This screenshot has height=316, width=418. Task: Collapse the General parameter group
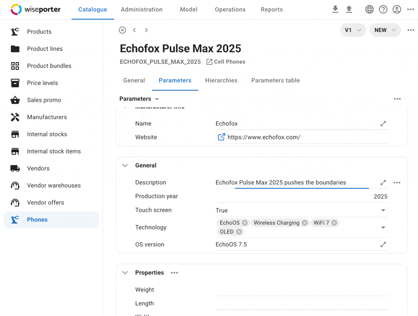pos(125,166)
